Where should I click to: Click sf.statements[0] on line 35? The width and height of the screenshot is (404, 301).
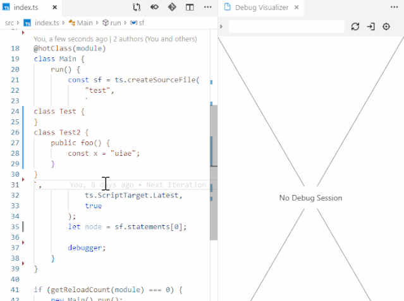pos(149,227)
